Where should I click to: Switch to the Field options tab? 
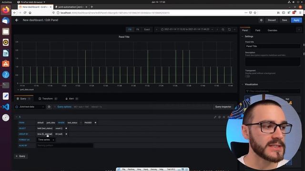click(x=257, y=30)
